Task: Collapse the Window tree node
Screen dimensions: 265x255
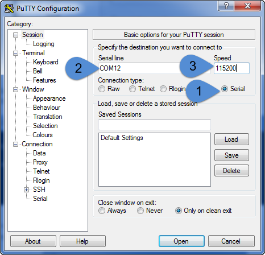Action: [15, 89]
